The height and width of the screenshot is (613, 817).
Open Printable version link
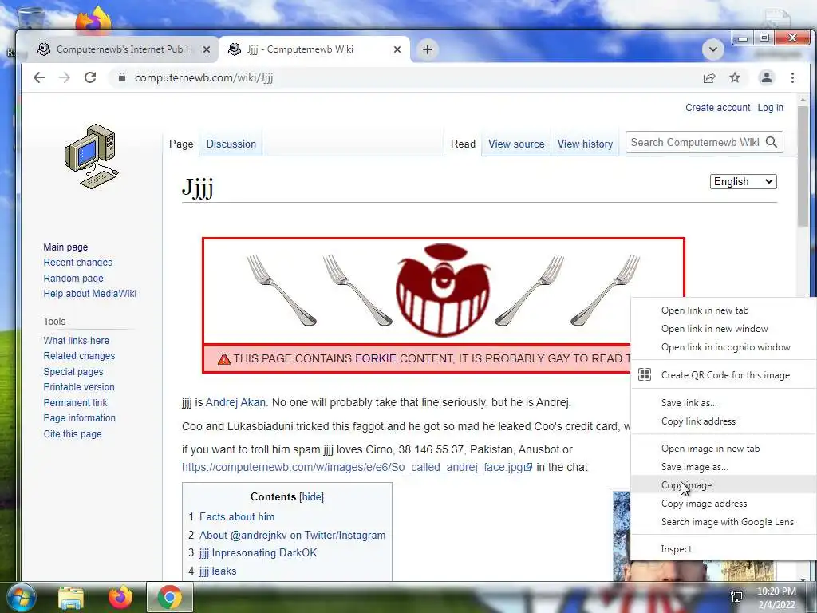pyautogui.click(x=79, y=387)
